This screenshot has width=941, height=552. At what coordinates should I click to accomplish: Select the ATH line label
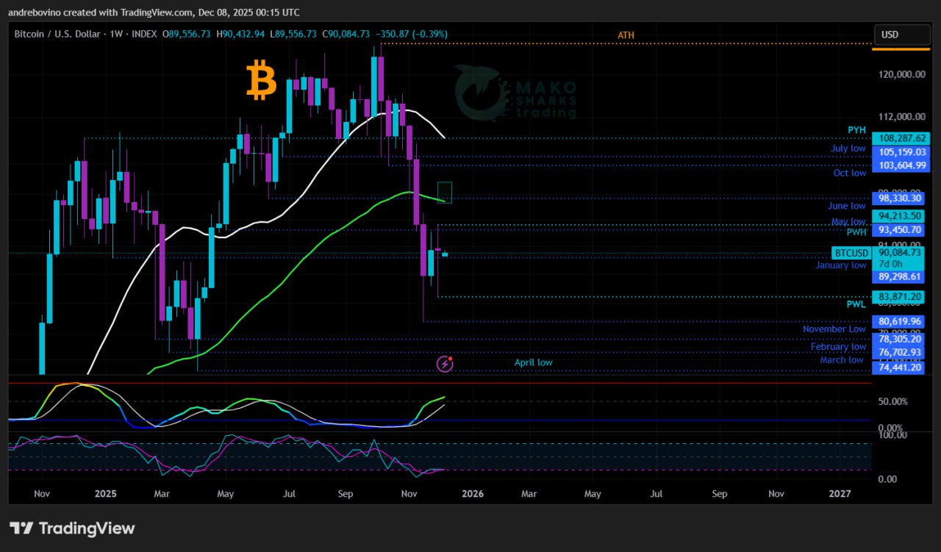pyautogui.click(x=626, y=35)
